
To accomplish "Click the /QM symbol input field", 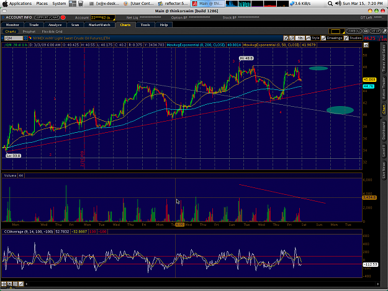I will [x=14, y=38].
